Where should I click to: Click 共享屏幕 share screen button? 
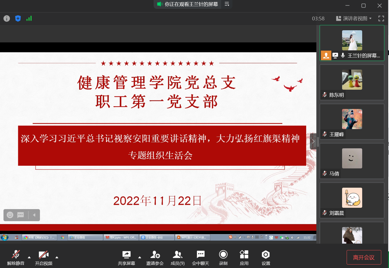127,258
